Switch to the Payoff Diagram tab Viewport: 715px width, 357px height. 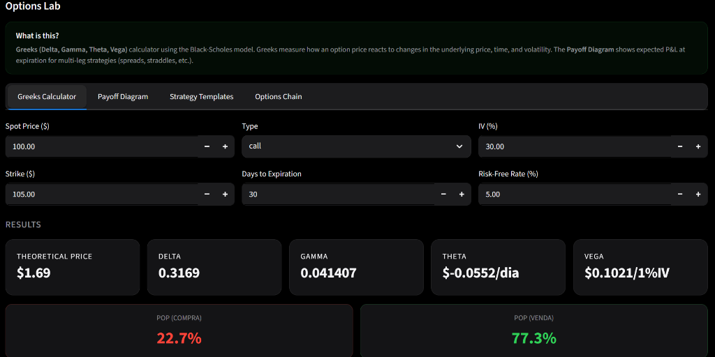(x=123, y=97)
